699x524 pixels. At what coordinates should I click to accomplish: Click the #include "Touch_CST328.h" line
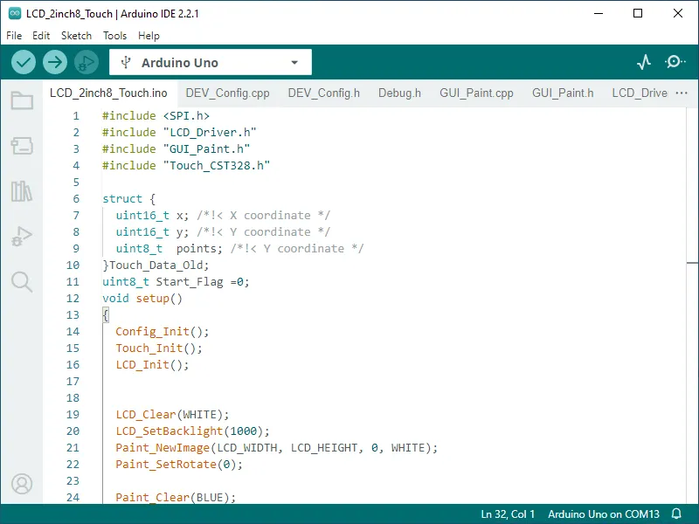tap(186, 166)
